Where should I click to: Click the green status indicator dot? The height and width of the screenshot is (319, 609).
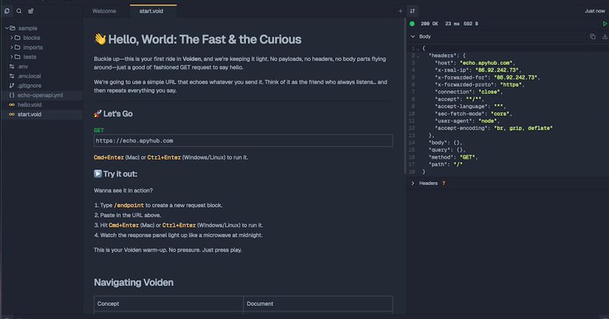(x=412, y=24)
